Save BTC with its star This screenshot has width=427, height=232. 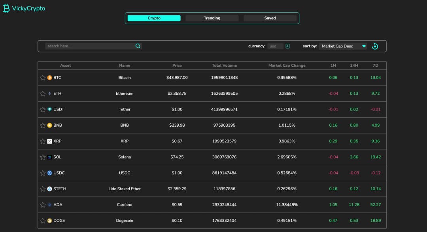coord(43,78)
